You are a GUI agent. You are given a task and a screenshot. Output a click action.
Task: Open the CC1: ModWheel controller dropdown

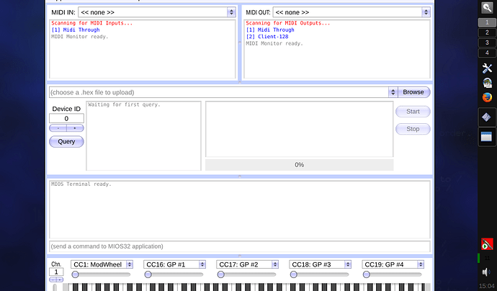[102, 264]
